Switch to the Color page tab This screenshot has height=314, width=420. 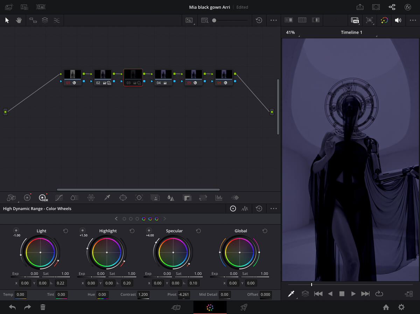210,307
